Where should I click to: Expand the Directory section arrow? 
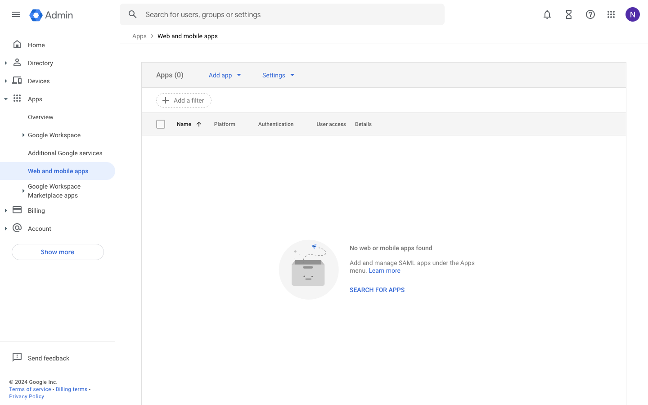[x=6, y=63]
